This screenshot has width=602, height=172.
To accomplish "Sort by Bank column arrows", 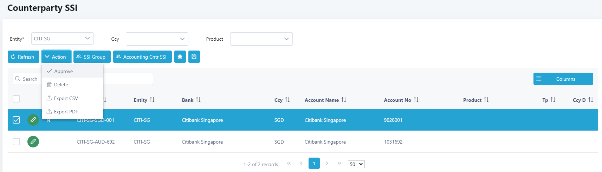I will click(198, 100).
